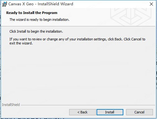Screen dimensions: 157x119
Task: Click the 'Ready to Install the Program' heading
Action: [x=32, y=13]
